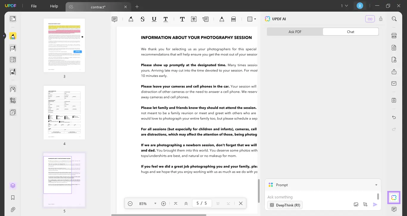Viewport: 407px width, 216px height.
Task: Select the Text comment tool
Action: pos(182,19)
